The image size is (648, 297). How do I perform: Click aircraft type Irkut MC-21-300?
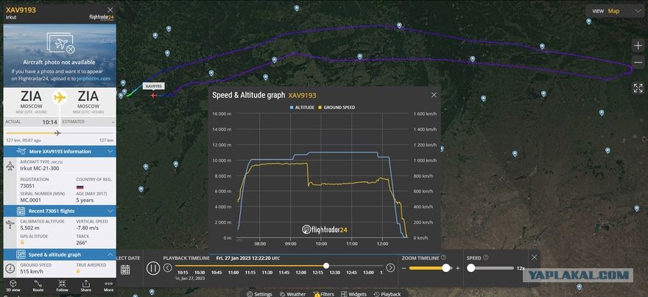40,168
